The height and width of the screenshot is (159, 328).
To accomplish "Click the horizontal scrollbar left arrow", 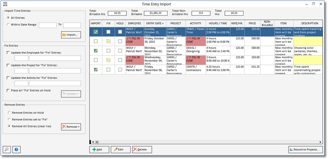I will [x=93, y=142].
